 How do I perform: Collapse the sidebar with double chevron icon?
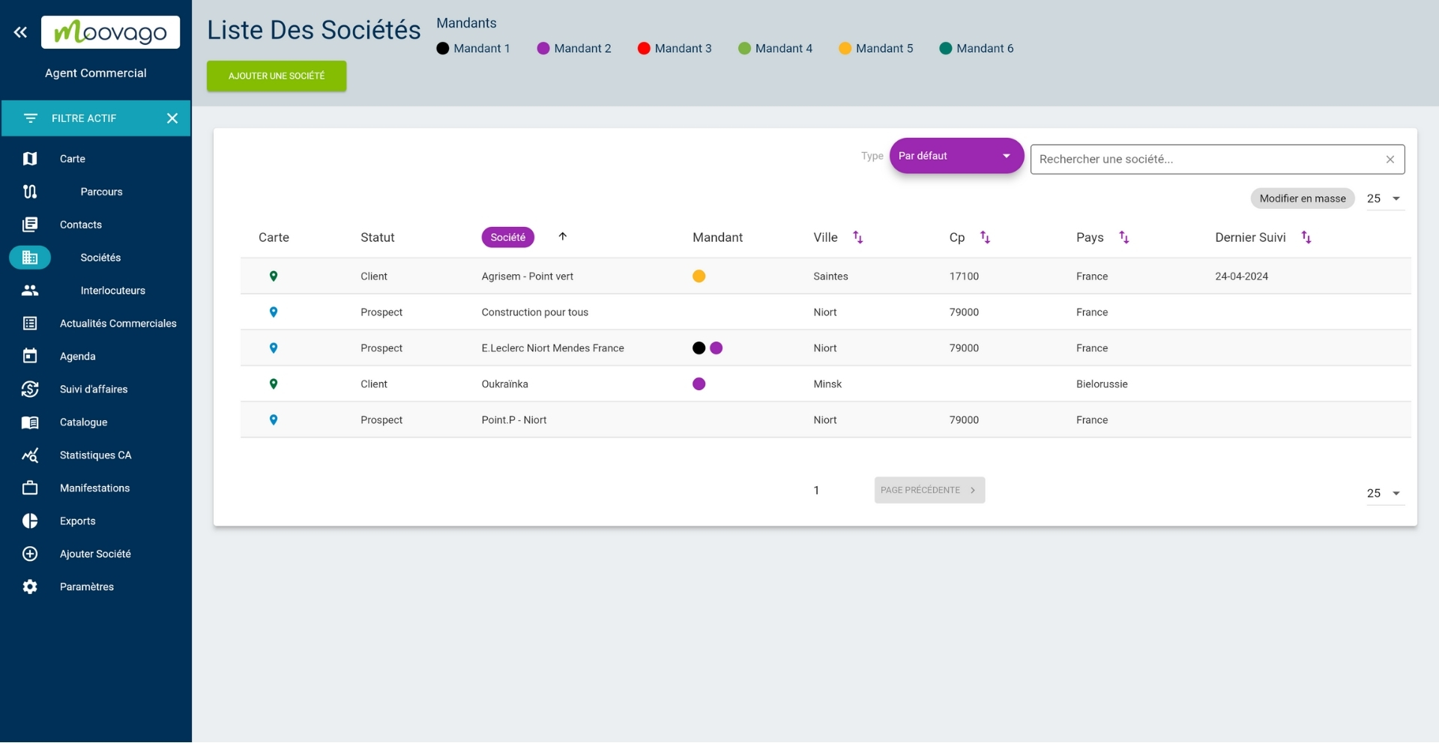tap(20, 32)
